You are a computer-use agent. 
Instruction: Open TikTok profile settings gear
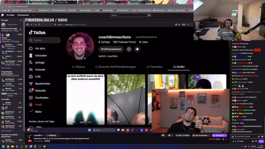pyautogui.click(x=129, y=49)
